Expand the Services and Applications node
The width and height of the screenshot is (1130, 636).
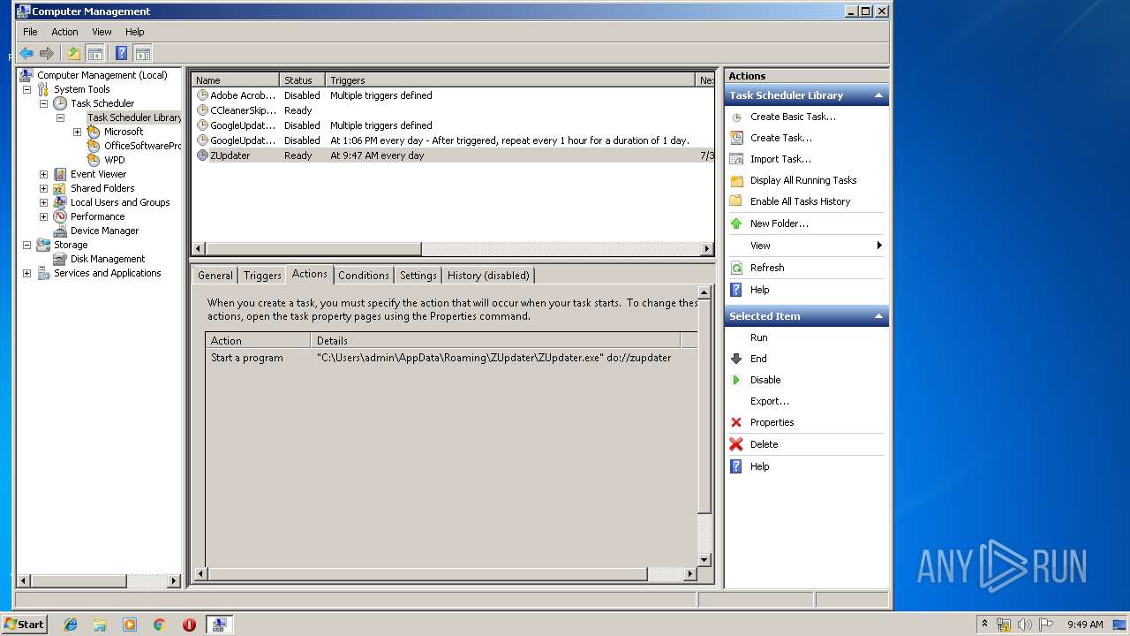26,273
